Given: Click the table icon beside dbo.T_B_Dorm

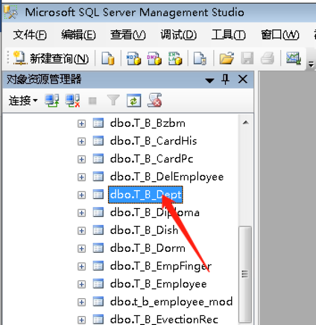Looking at the screenshot, I should coord(98,248).
